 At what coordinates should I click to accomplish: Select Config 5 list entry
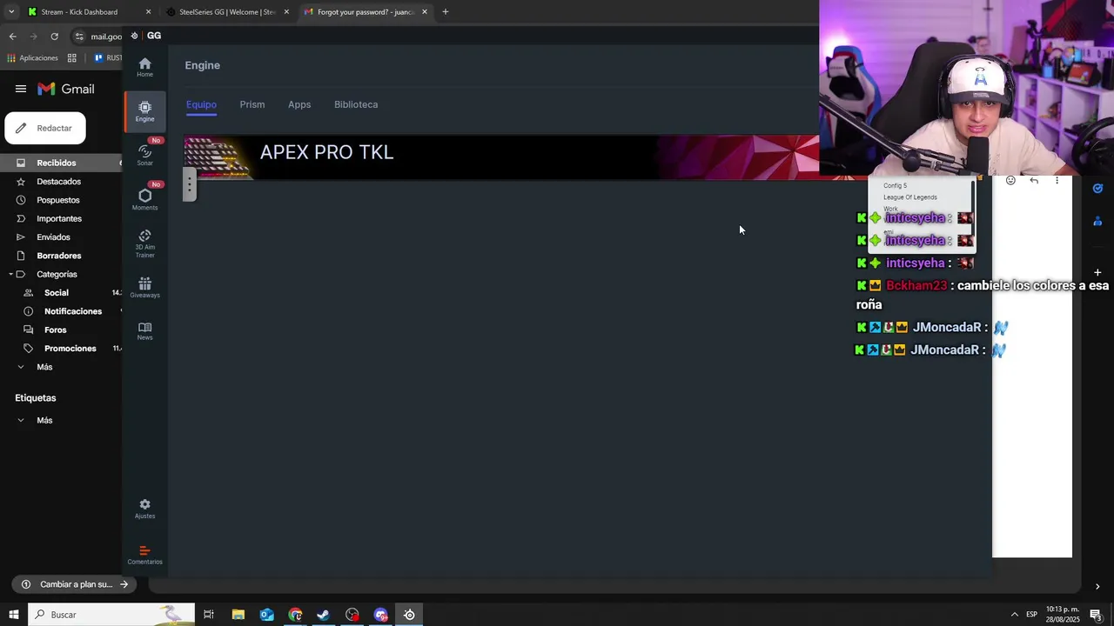895,185
